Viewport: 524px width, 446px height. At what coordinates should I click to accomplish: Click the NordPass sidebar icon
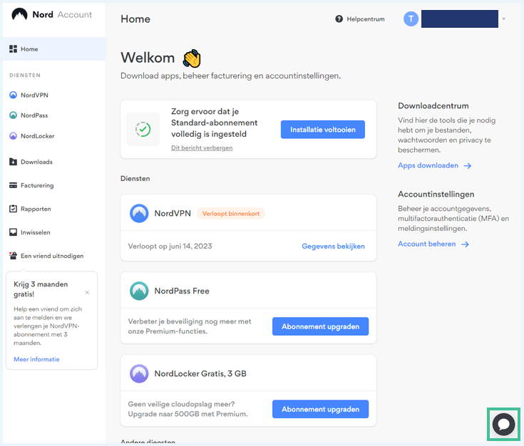point(13,115)
